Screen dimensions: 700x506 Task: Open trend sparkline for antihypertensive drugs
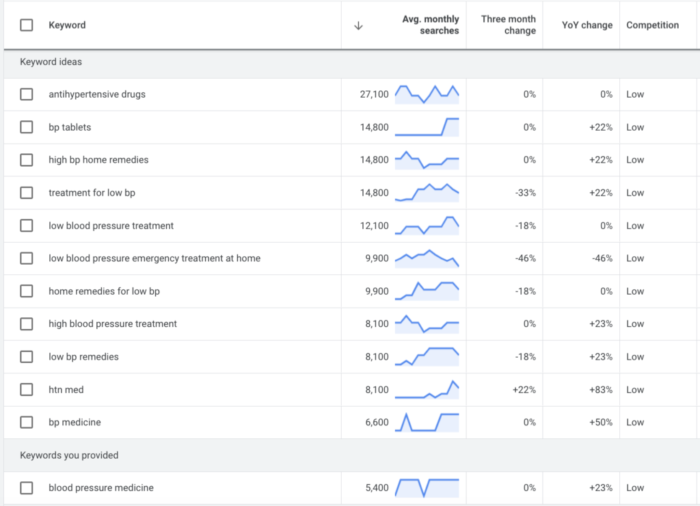coord(427,94)
